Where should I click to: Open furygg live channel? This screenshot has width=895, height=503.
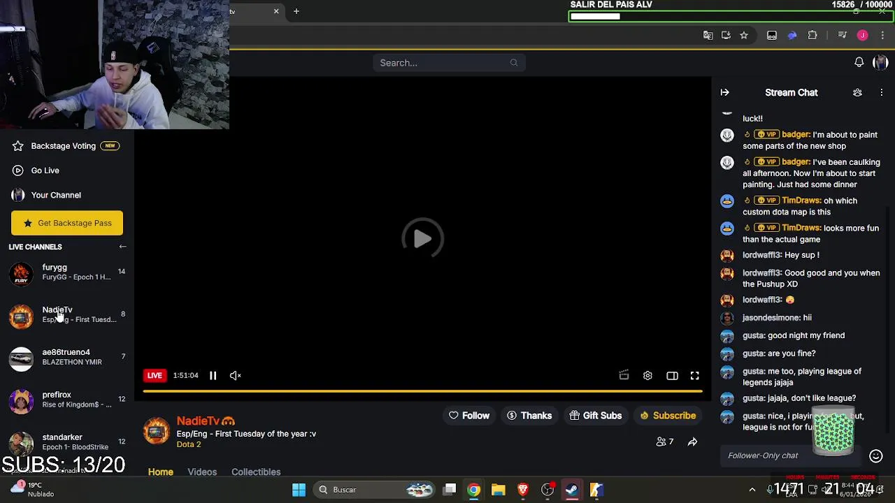pos(67,272)
